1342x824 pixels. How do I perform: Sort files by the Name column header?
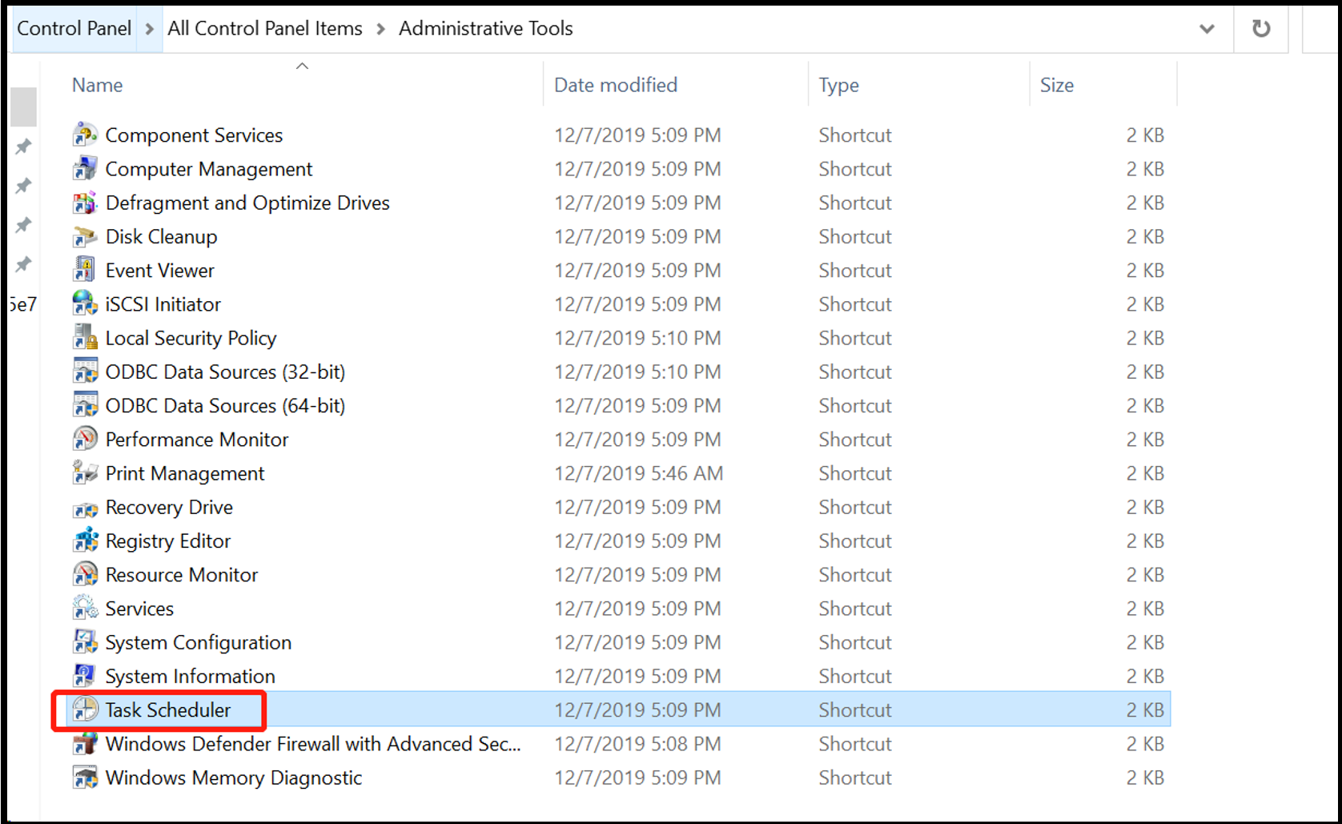pyautogui.click(x=98, y=85)
